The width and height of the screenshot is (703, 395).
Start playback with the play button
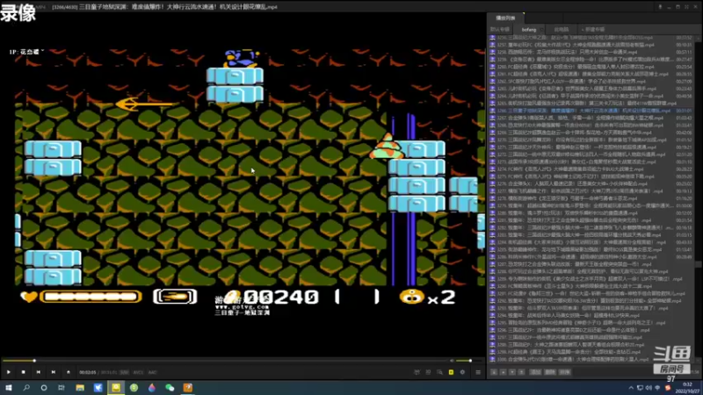click(9, 372)
